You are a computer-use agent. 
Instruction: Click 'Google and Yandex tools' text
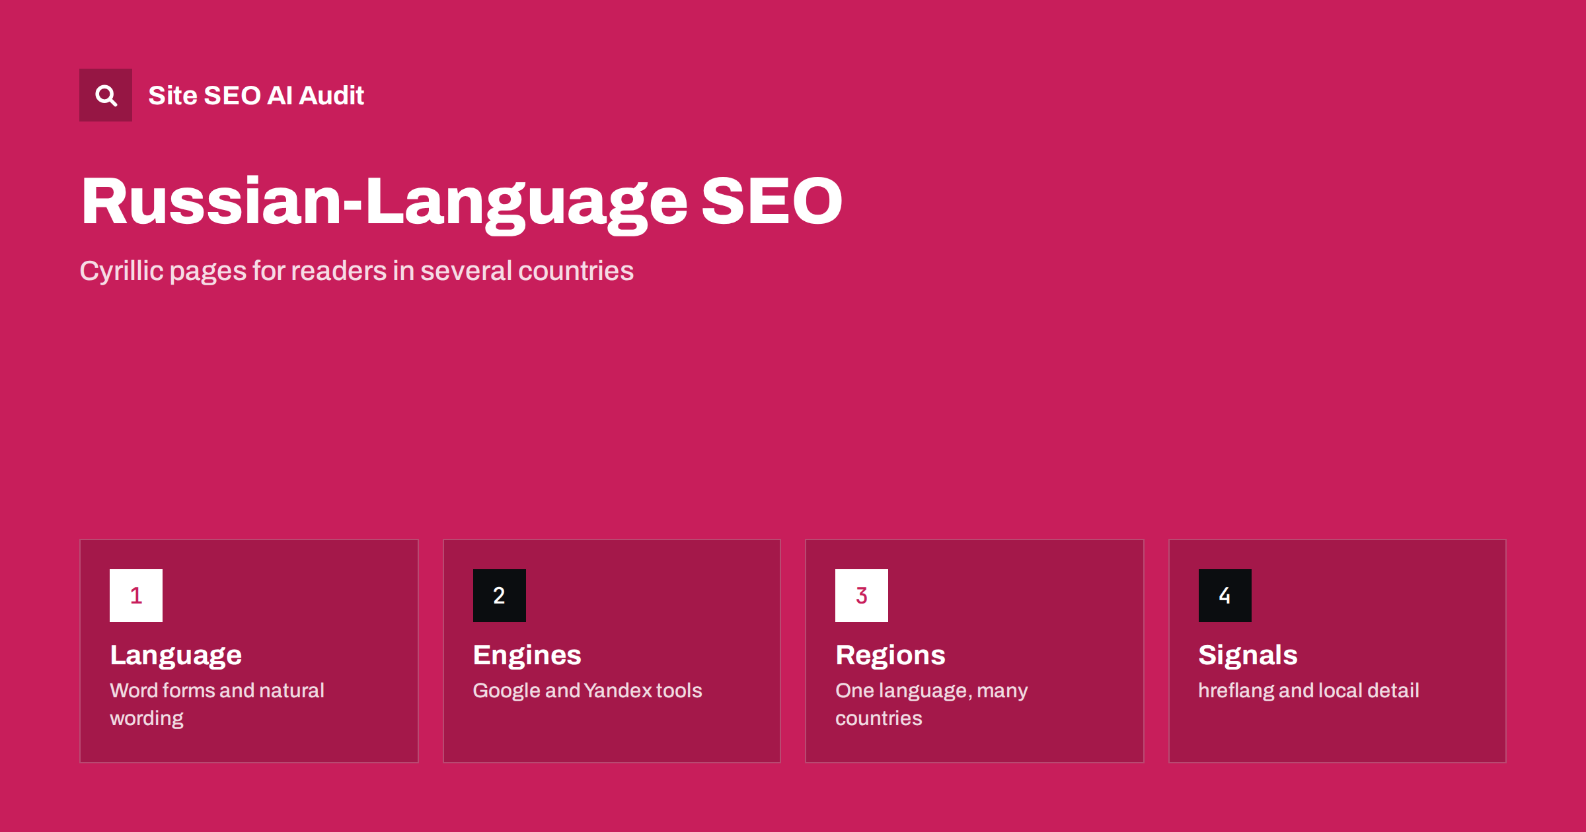click(x=587, y=691)
